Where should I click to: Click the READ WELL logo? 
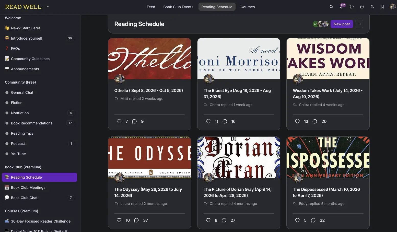23,7
